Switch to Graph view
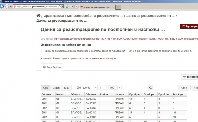Image resolution: width=198 pixels, height=122 pixels. click(56, 88)
